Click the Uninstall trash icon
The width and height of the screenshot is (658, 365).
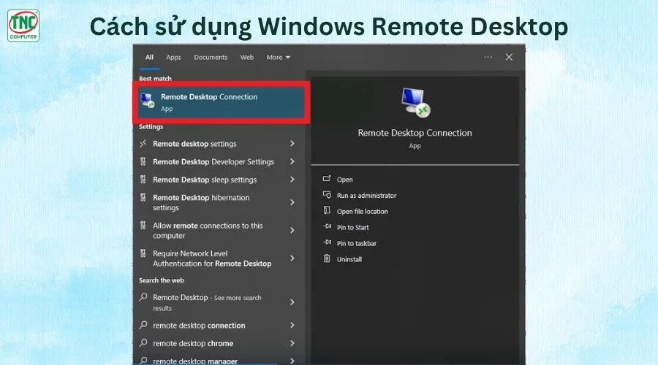point(327,258)
